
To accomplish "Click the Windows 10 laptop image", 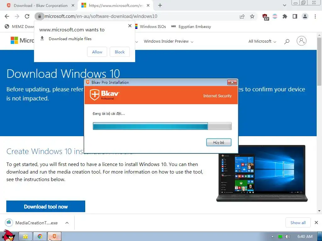I will (262, 173).
